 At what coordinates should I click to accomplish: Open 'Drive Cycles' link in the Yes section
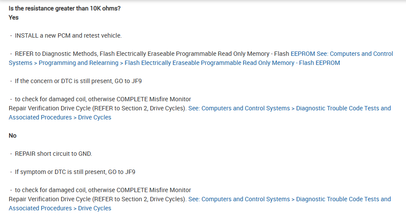point(94,117)
